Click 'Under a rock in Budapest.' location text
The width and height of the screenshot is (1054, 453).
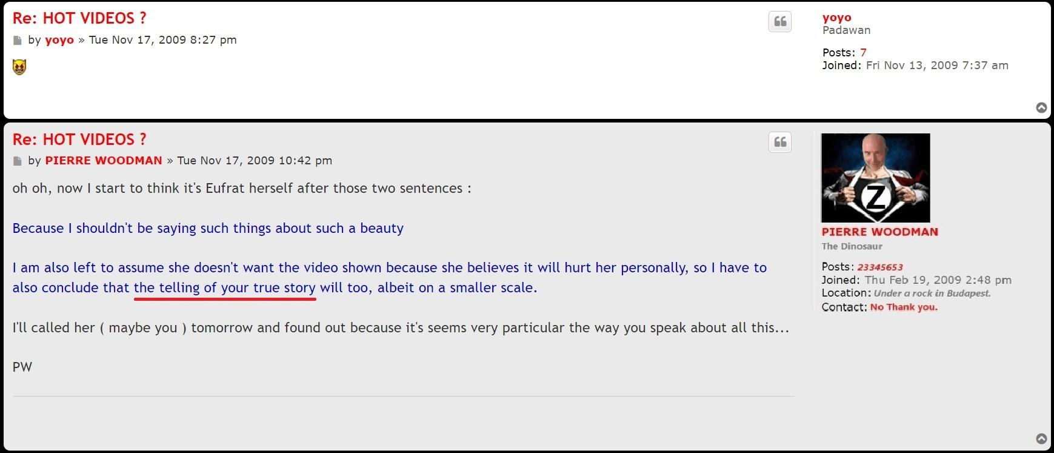coord(932,294)
